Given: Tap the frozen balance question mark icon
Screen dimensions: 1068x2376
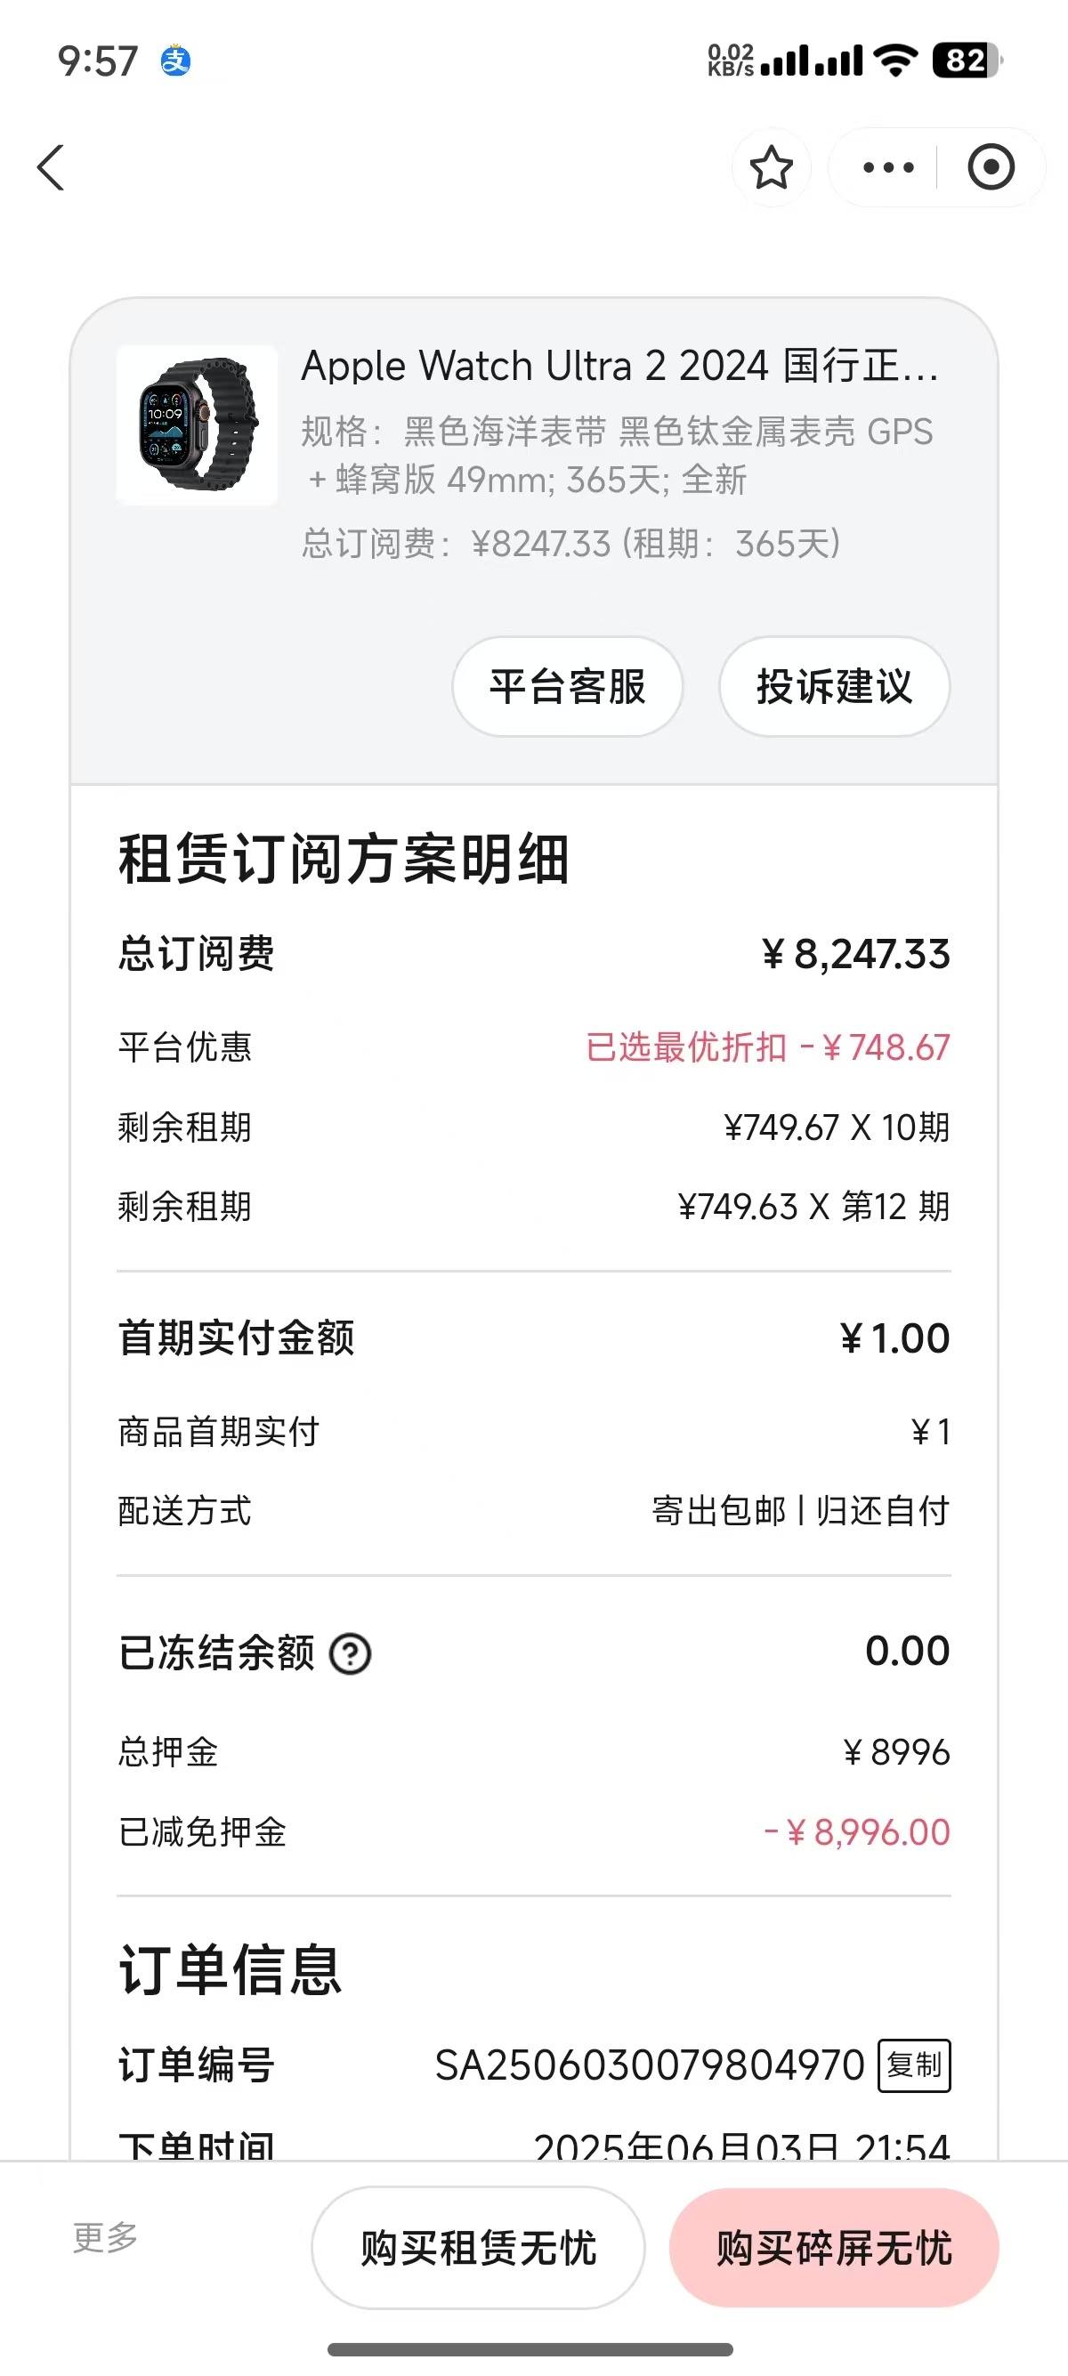Looking at the screenshot, I should (x=351, y=1653).
